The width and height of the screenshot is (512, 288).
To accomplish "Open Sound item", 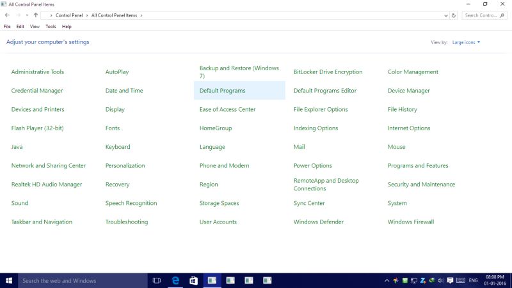I will [x=20, y=203].
